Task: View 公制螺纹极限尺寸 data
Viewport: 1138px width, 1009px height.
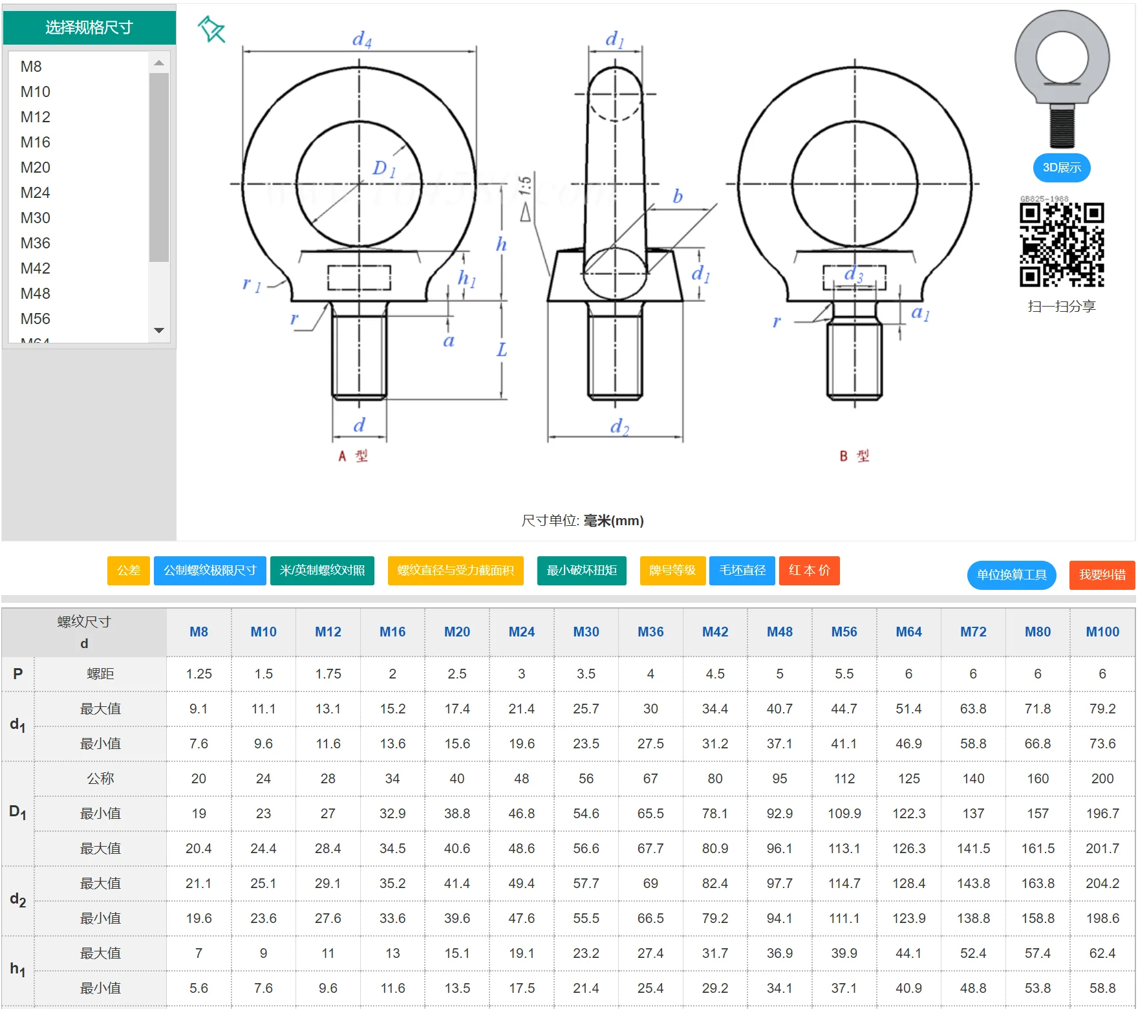Action: 209,571
